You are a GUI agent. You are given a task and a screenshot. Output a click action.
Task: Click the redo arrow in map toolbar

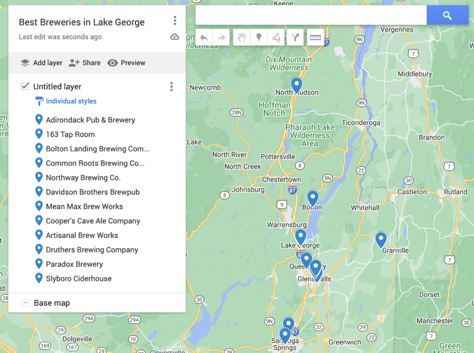221,37
